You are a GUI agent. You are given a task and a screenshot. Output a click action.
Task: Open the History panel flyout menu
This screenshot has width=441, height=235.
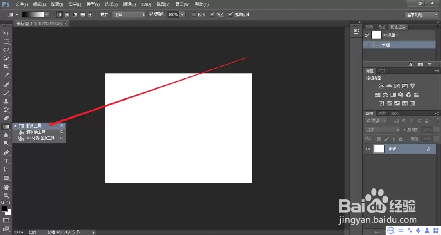click(x=437, y=27)
